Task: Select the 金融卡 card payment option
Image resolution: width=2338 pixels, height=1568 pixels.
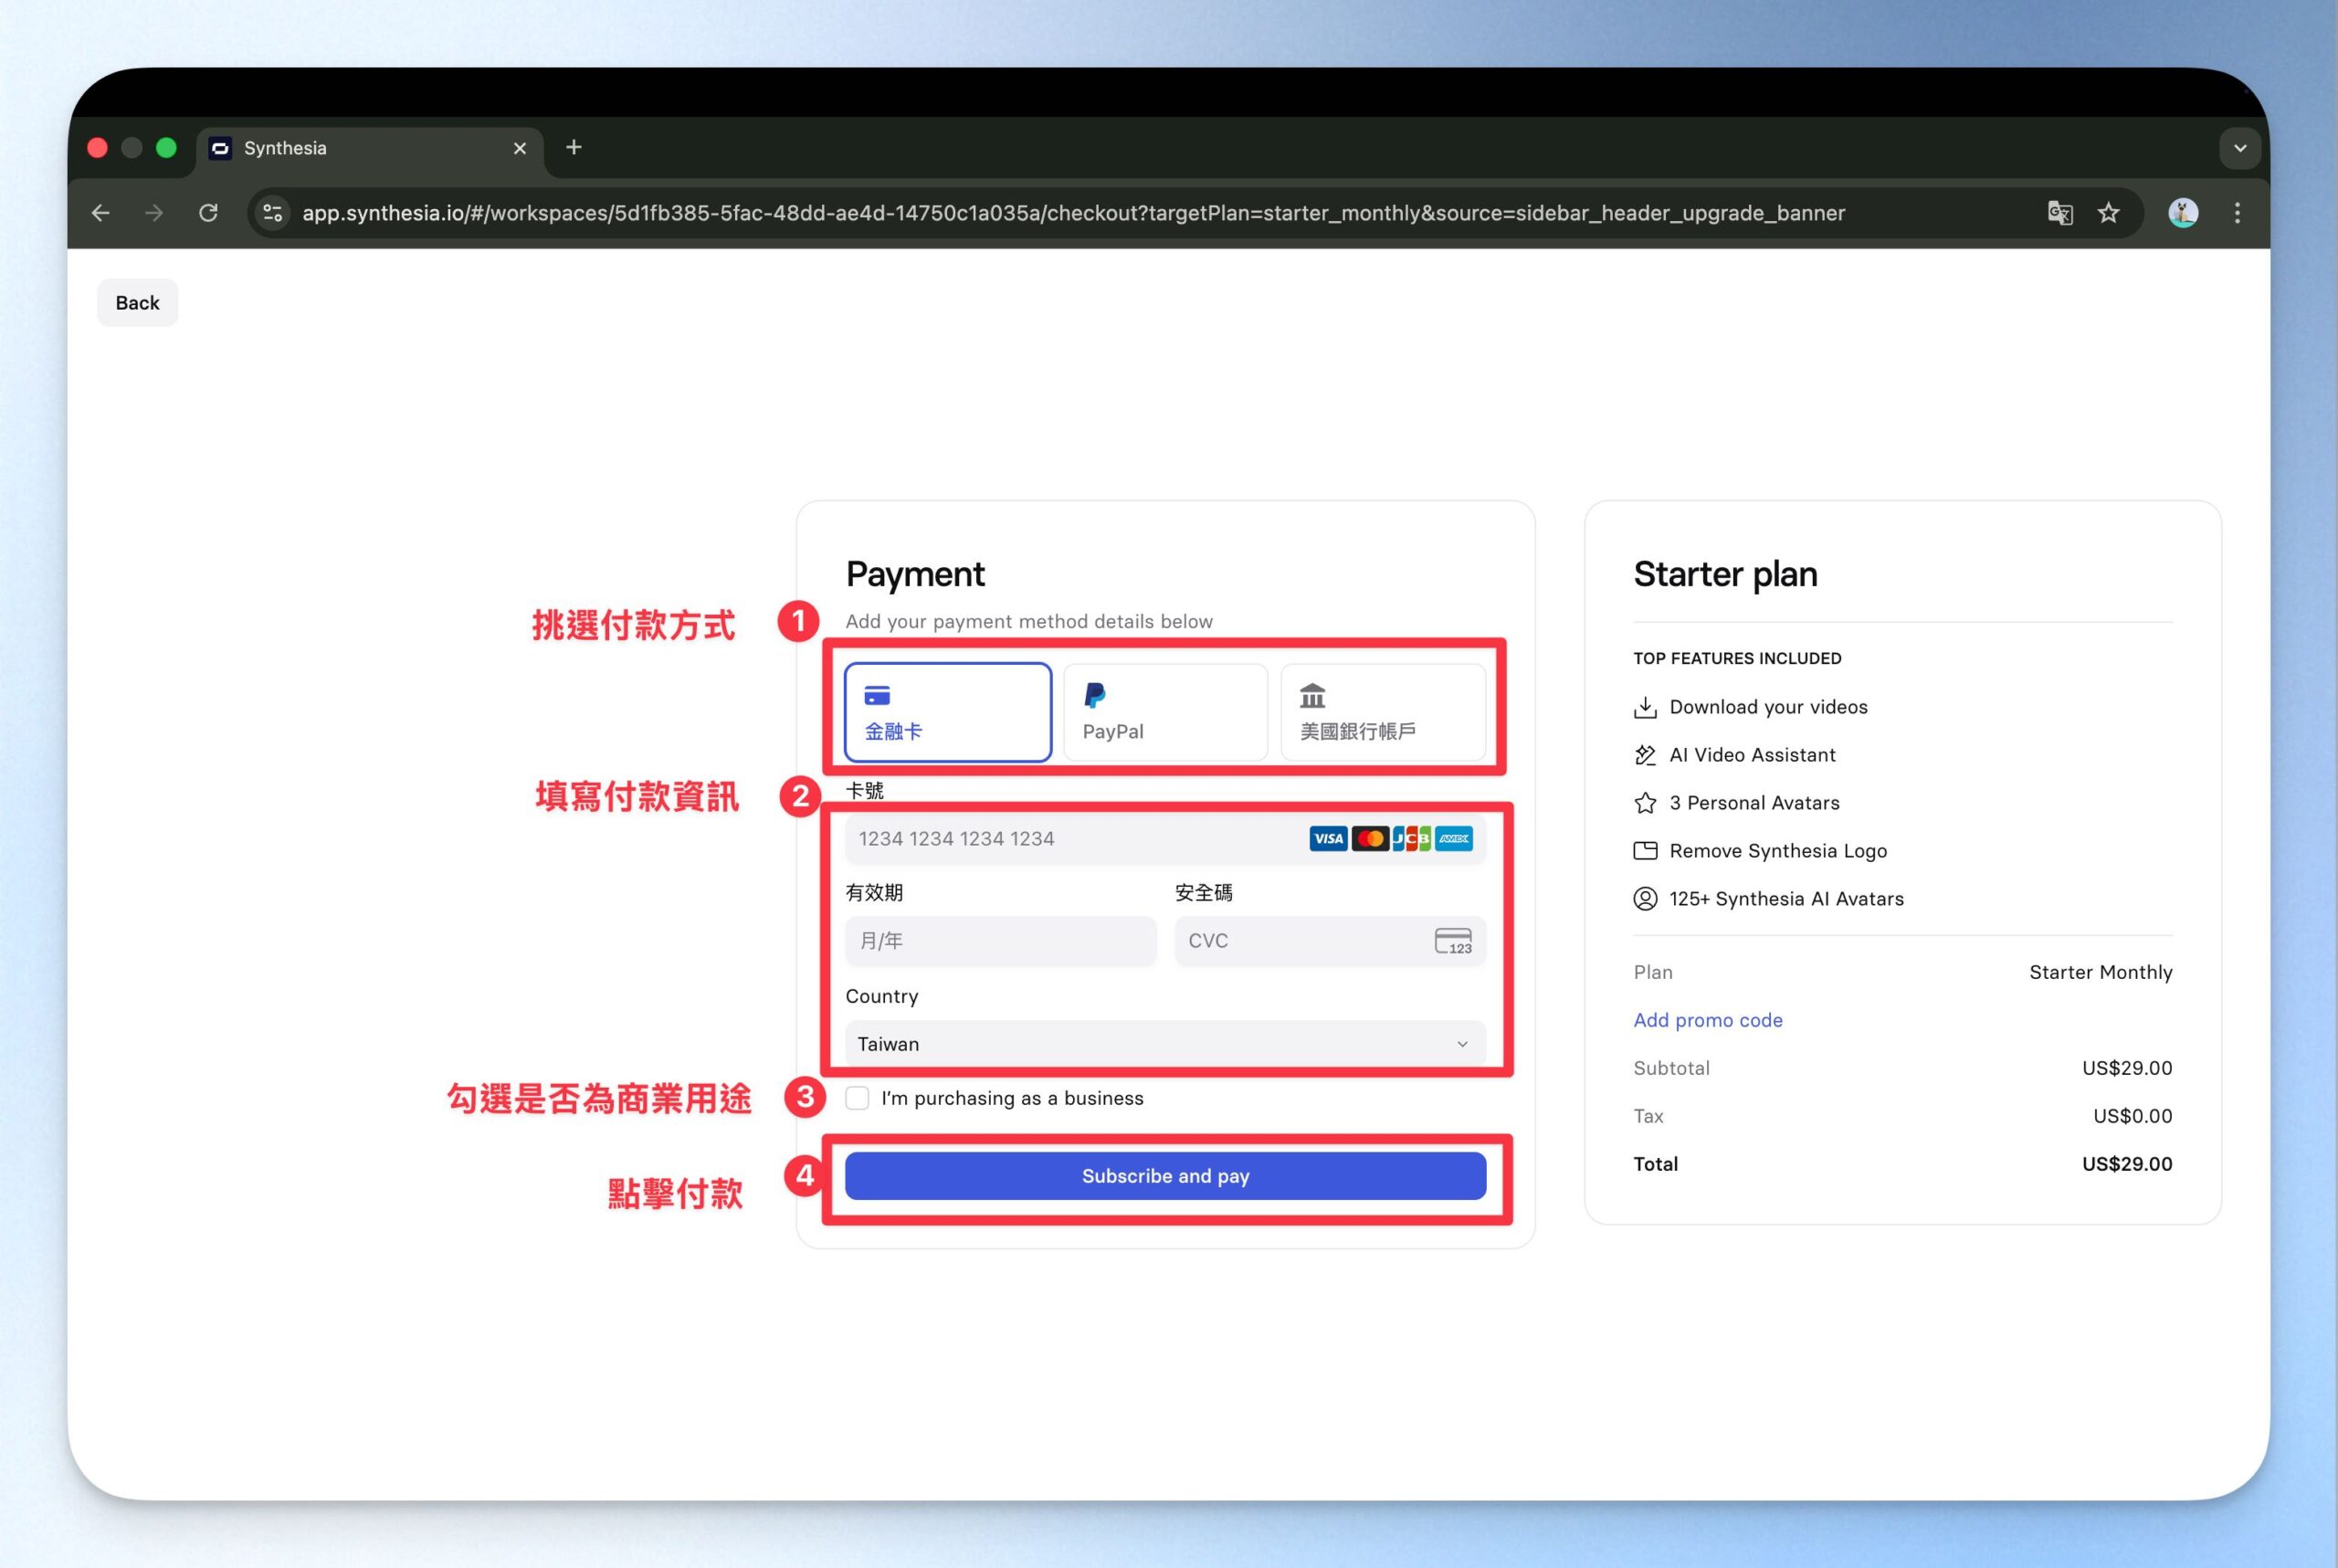Action: [x=947, y=712]
